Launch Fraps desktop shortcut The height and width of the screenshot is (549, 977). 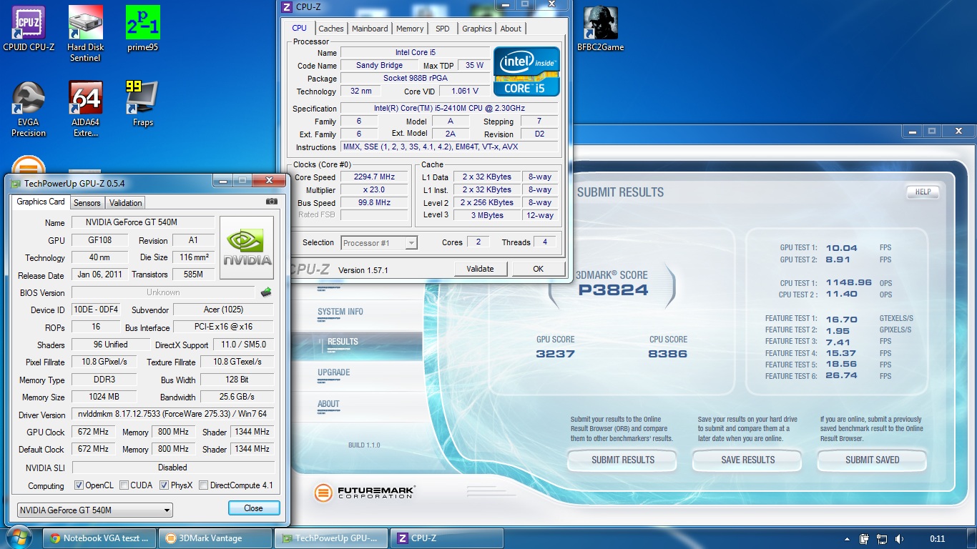click(142, 104)
